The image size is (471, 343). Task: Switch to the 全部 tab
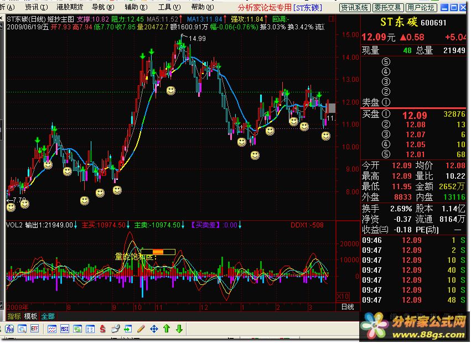pyautogui.click(x=48, y=316)
